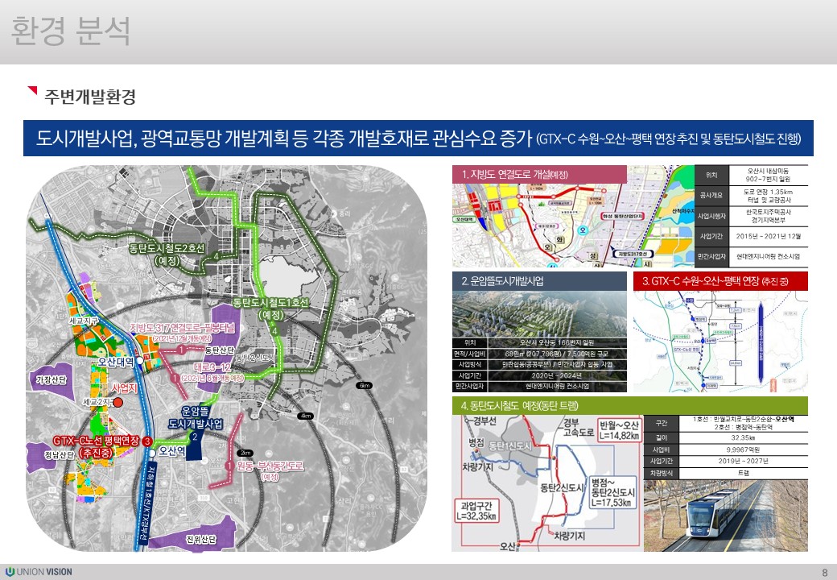Screen dimensions: 837x580
Task: Select the 환경 분석 slide title
Action: (71, 31)
